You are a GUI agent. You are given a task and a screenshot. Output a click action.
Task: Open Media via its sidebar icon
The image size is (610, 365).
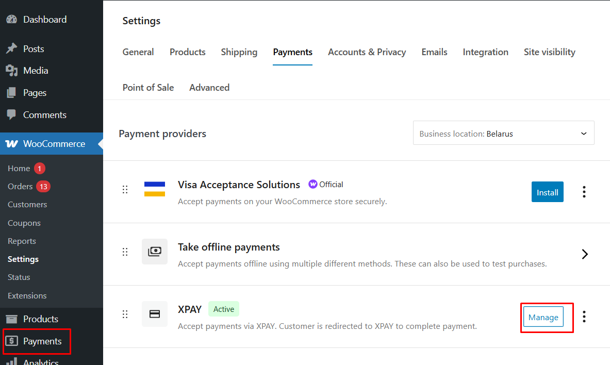(x=11, y=71)
